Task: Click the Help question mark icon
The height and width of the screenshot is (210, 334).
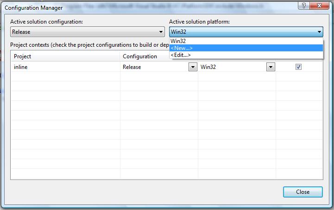Action: tap(304, 5)
